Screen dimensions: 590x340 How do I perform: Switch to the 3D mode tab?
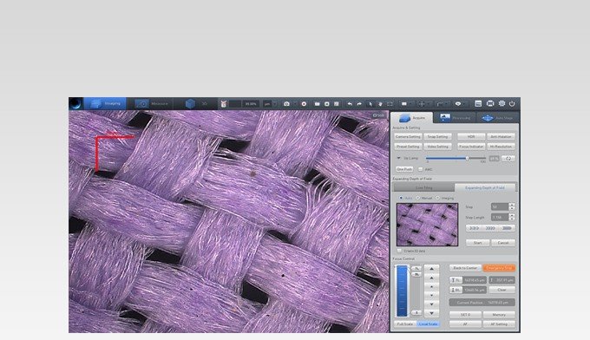click(196, 103)
